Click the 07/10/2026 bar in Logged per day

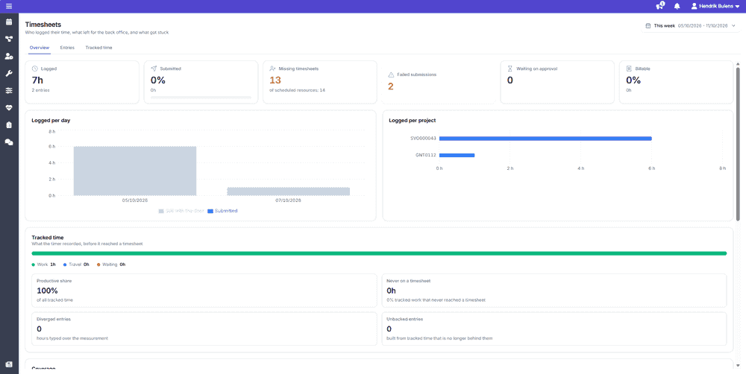pyautogui.click(x=288, y=191)
